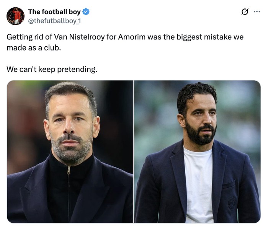Click "The football boy" display name
The height and width of the screenshot is (231, 268).
[54, 12]
